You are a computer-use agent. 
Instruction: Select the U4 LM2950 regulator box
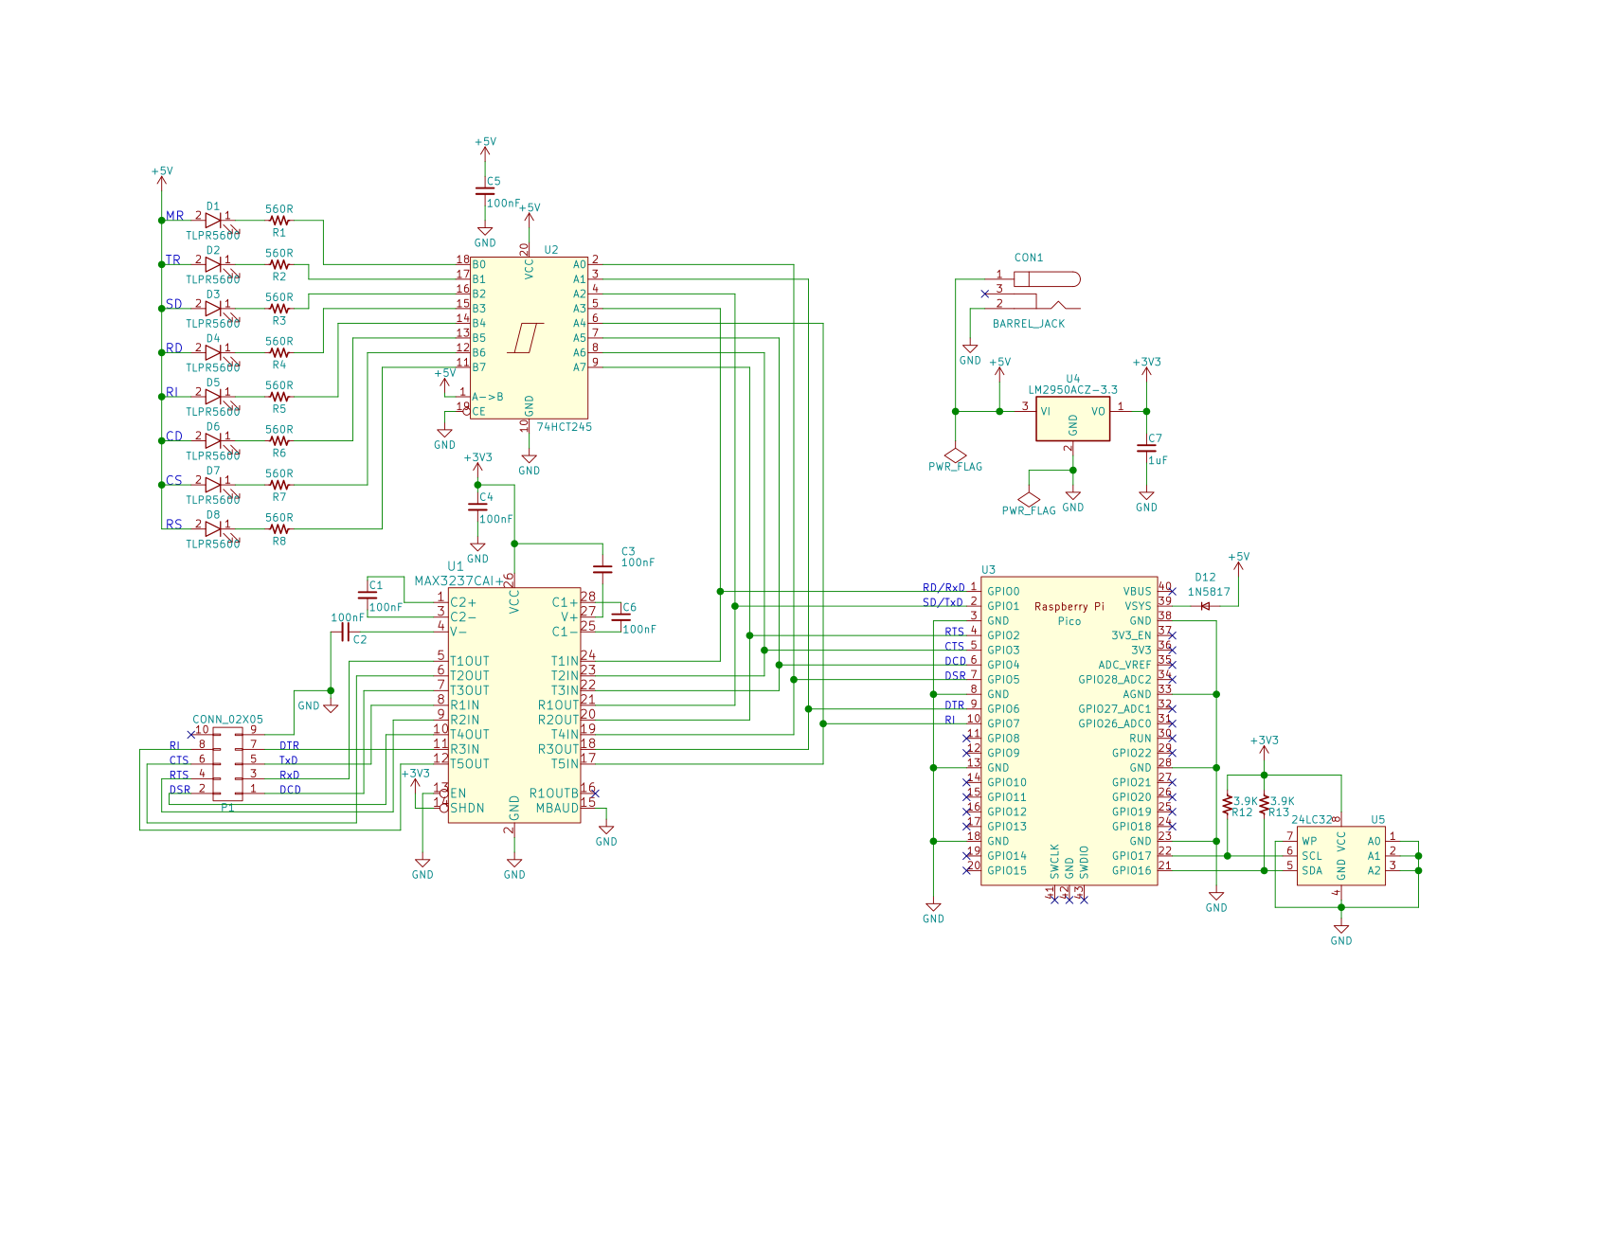[1072, 419]
